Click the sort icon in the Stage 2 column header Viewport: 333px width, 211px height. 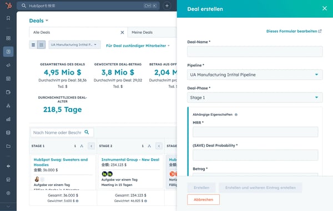tap(149, 146)
